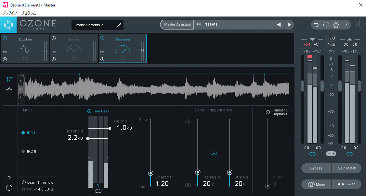The width and height of the screenshot is (366, 196).
Task: Toggle the Maximizer module power button
Action: (x=102, y=38)
